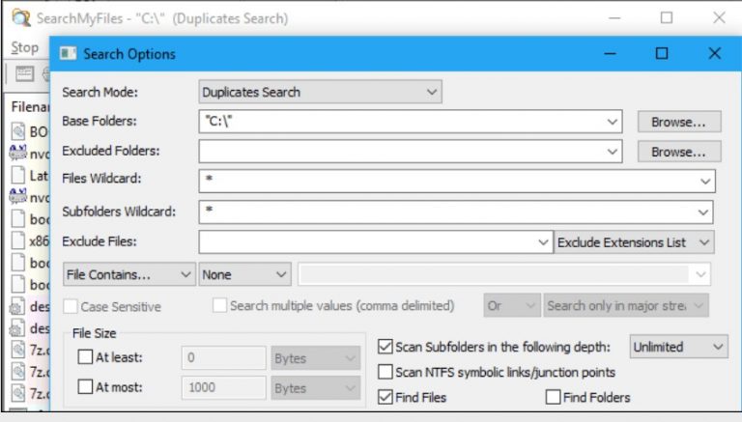Click the first toolbar icon under Stop
Viewport: 742px width, 422px height.
click(x=24, y=73)
